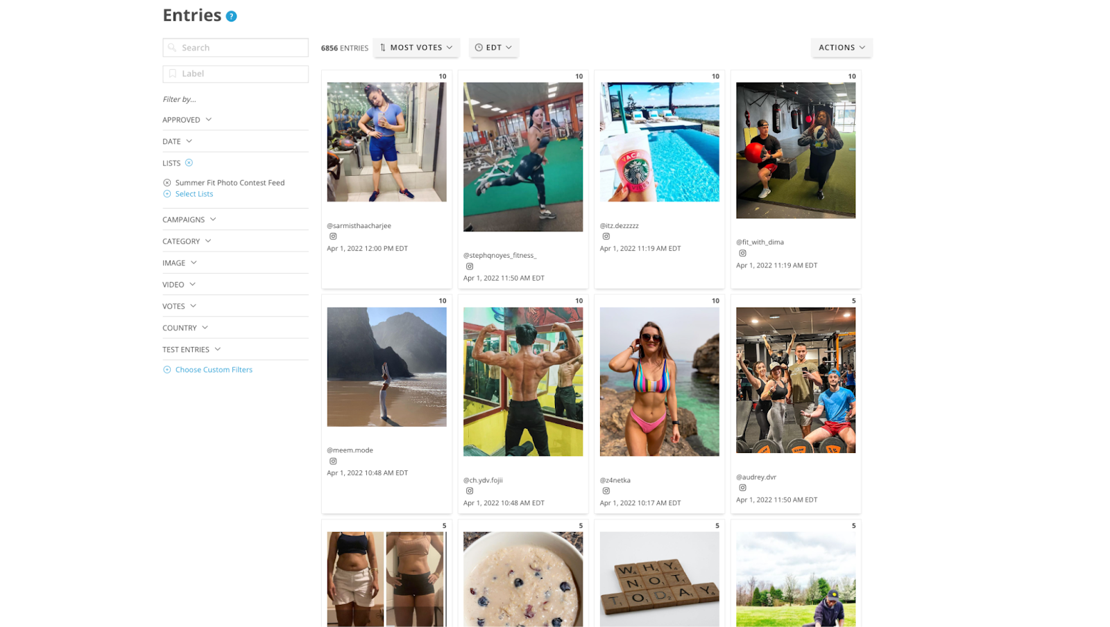Expand the COUNTRY filter section
The image size is (1110, 627).
185,328
